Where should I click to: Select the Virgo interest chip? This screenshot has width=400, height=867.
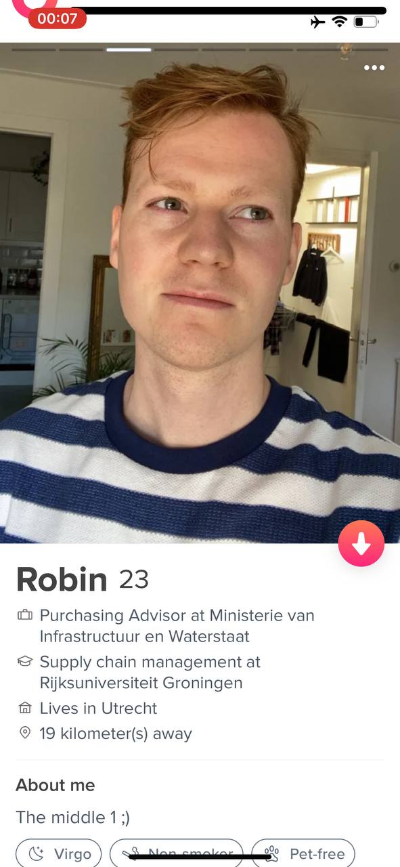pyautogui.click(x=58, y=853)
